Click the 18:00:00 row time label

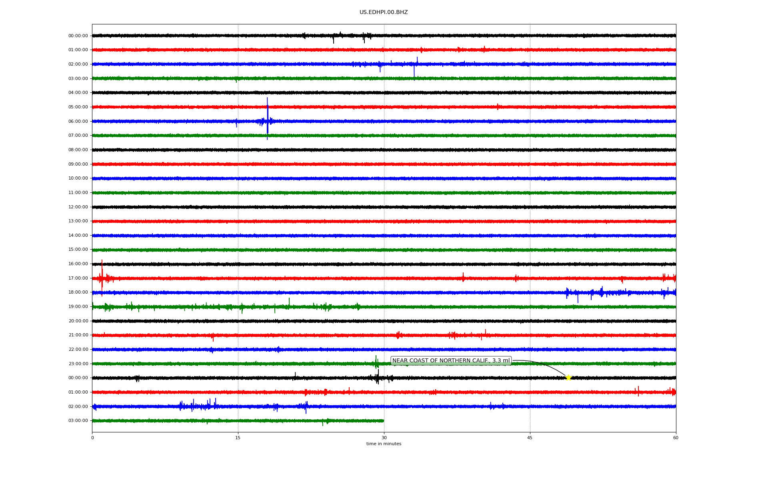[x=78, y=292]
